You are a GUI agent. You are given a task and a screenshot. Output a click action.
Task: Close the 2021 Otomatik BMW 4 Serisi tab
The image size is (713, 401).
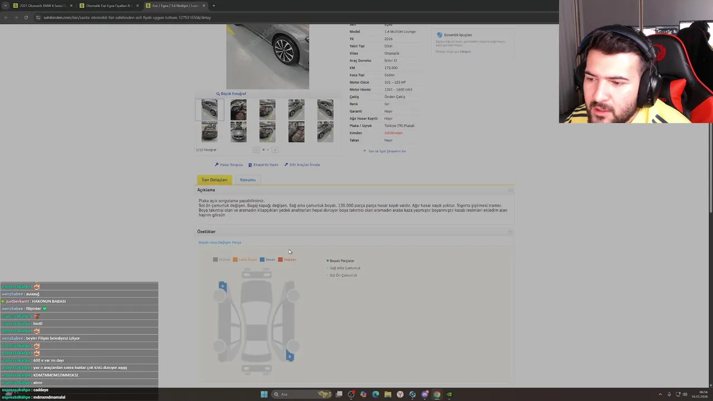pyautogui.click(x=71, y=6)
